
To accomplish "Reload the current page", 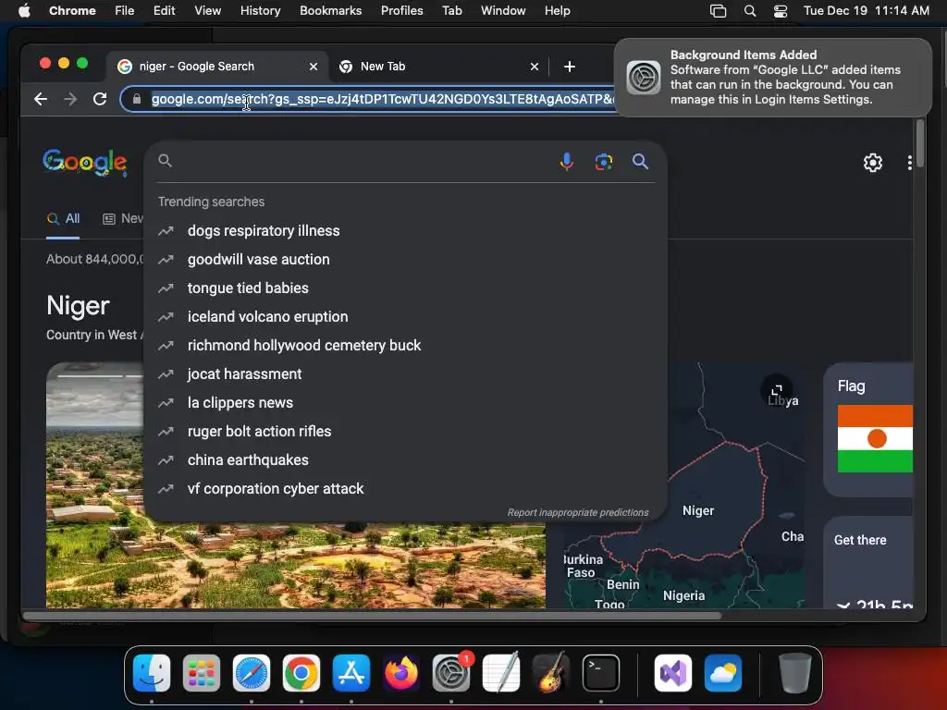I will (100, 99).
